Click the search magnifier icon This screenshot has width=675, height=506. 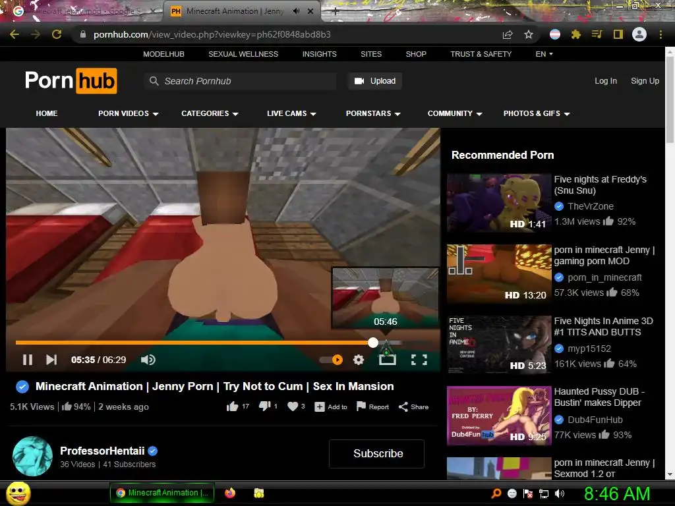tap(154, 81)
